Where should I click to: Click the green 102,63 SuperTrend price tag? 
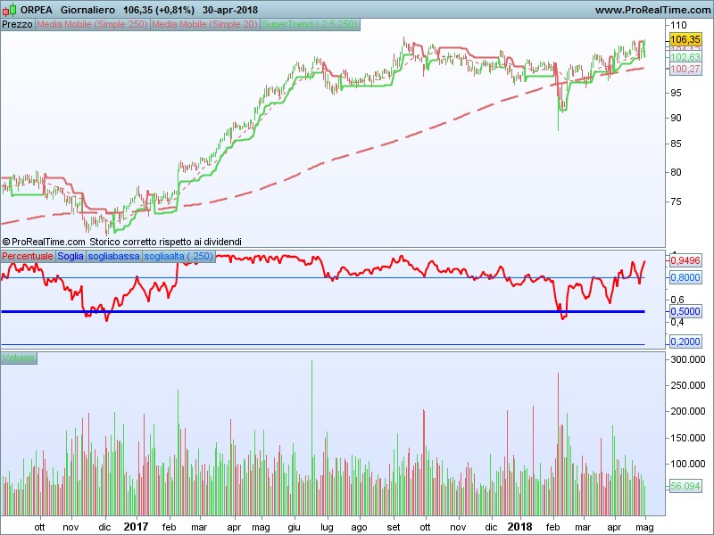[683, 57]
